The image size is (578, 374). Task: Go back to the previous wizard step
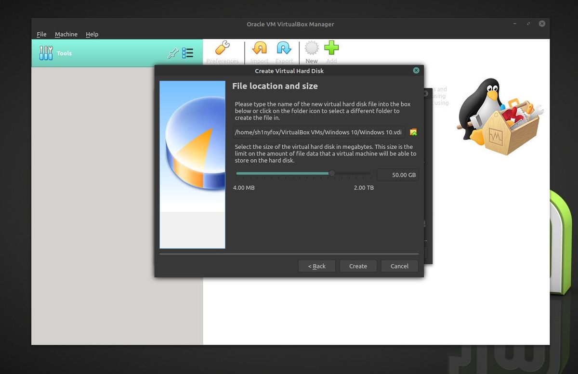[316, 266]
